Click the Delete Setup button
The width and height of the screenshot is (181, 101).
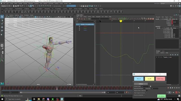(x=160, y=79)
